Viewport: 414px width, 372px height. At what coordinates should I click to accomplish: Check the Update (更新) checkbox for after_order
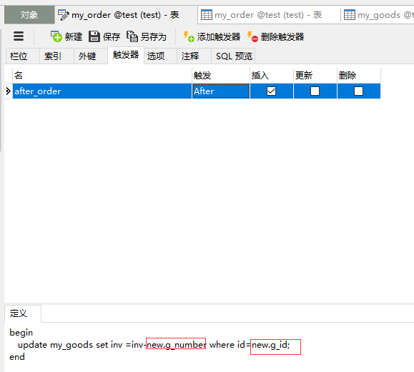coord(315,91)
